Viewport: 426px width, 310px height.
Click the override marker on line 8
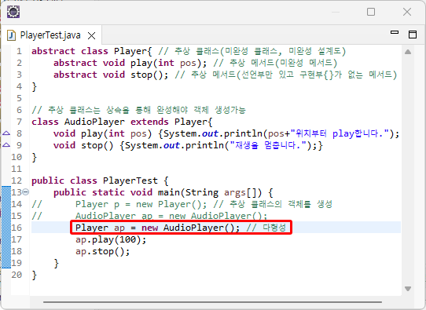coord(6,133)
